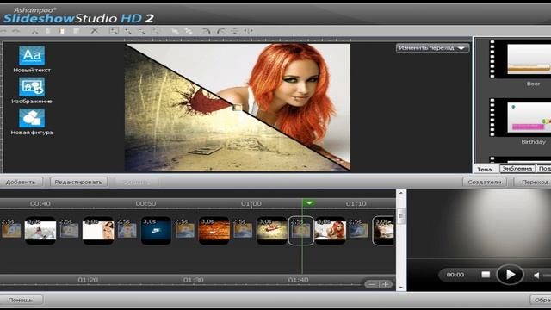Click the 00:50 mark on the timeline ruler
Screen dimensions: 551x310
point(145,203)
